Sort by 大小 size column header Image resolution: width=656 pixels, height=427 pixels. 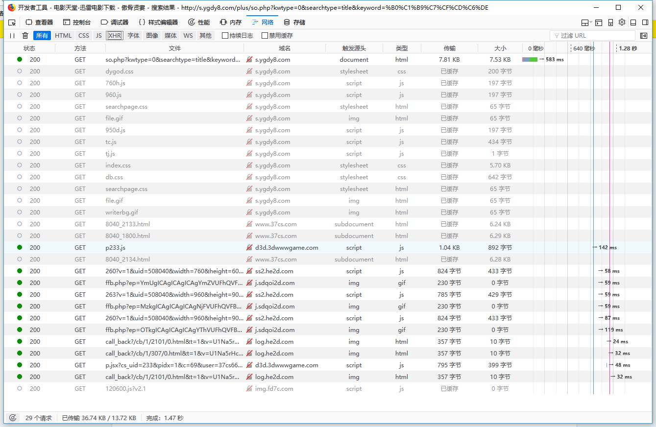pyautogui.click(x=500, y=48)
